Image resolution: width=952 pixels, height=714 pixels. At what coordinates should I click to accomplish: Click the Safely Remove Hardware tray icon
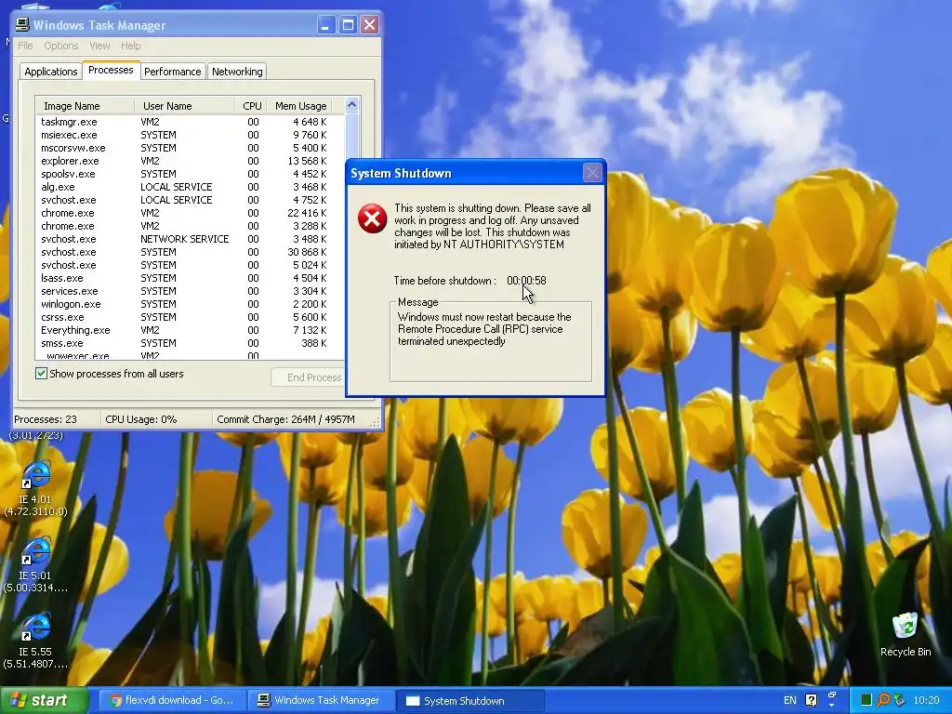coord(899,700)
